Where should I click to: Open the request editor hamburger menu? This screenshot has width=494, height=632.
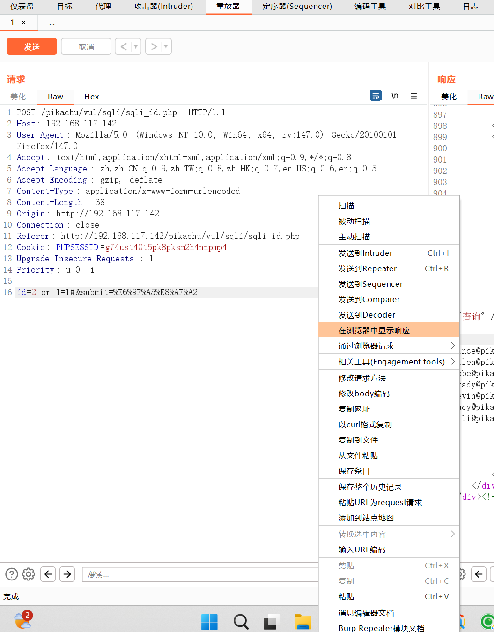(414, 96)
